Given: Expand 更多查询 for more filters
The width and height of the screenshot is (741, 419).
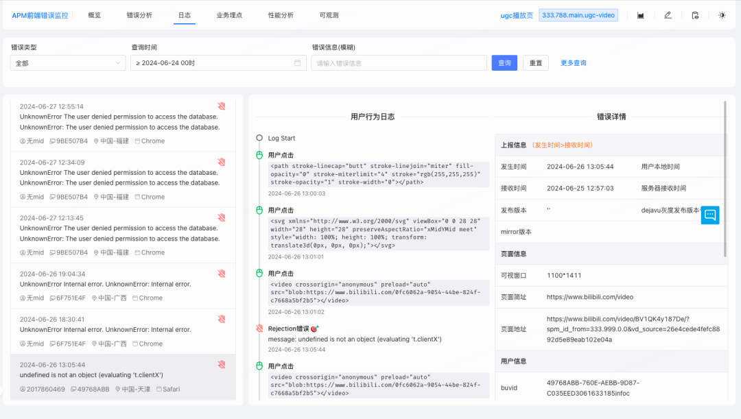Looking at the screenshot, I should click(x=573, y=63).
